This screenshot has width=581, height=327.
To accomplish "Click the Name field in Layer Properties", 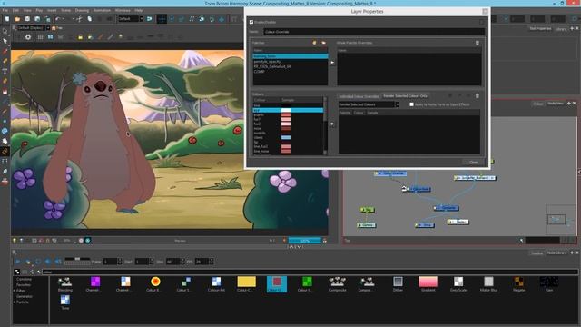I will (374, 32).
